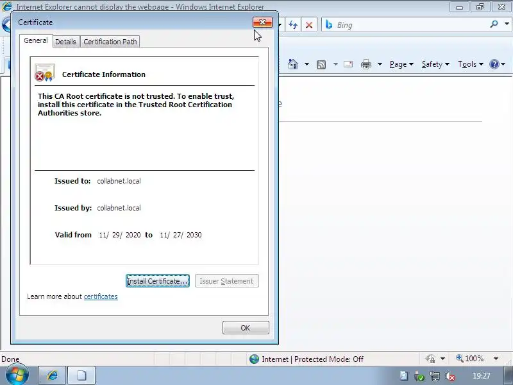Select the General tab

click(x=36, y=40)
